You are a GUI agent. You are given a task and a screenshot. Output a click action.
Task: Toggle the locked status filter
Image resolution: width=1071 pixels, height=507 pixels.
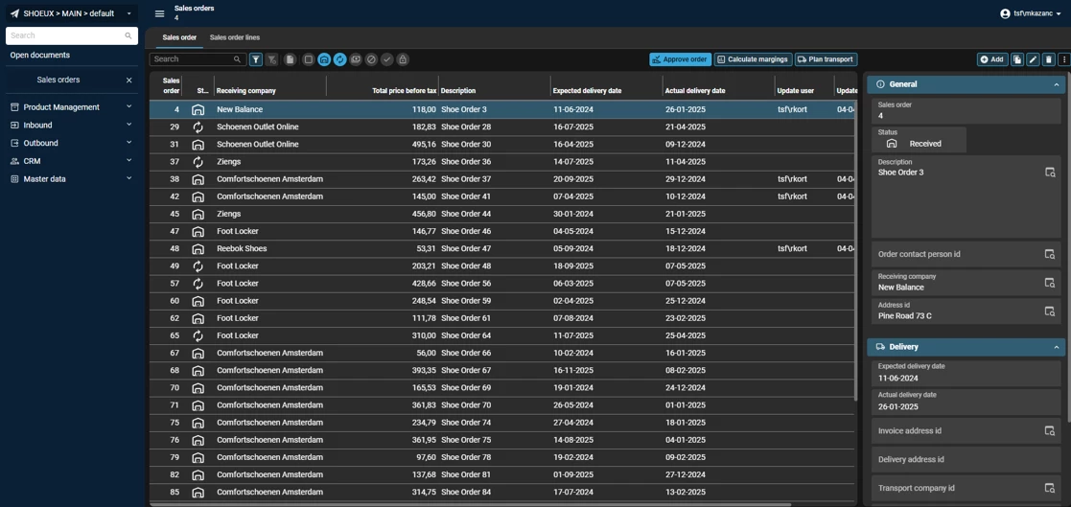[x=403, y=59]
